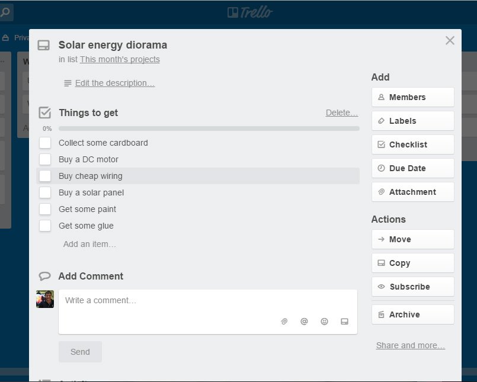Click the Archive button
This screenshot has width=477, height=382.
pyautogui.click(x=412, y=314)
